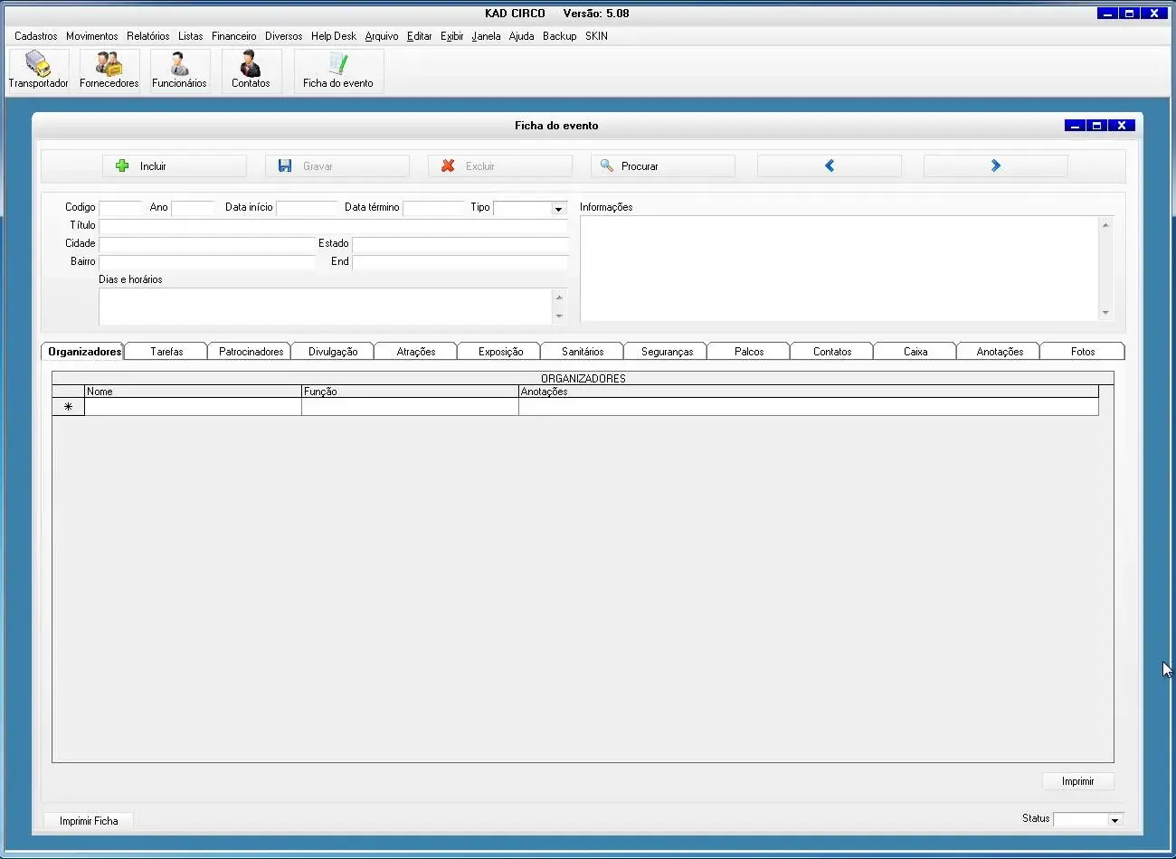Click the Incluir button with green plus

click(x=174, y=166)
